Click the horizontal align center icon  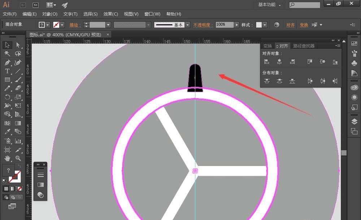(279, 62)
